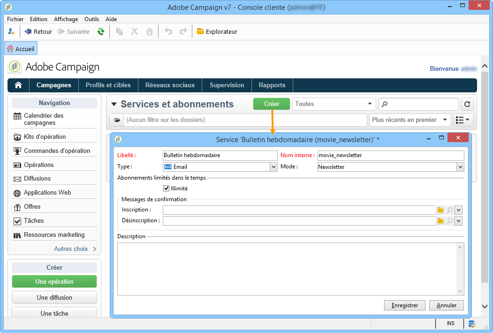Open the Affichage menu
493x333 pixels.
[x=66, y=19]
